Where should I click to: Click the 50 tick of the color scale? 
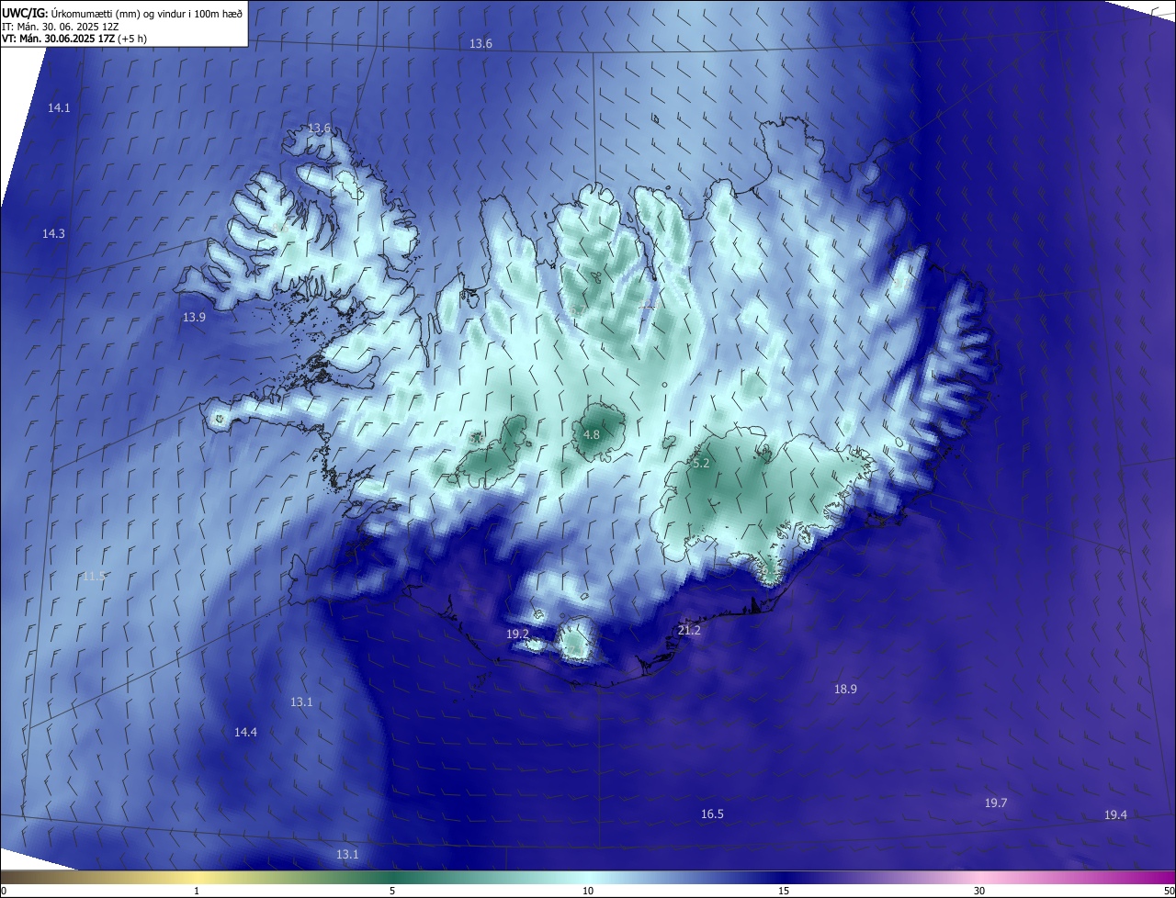(1169, 891)
